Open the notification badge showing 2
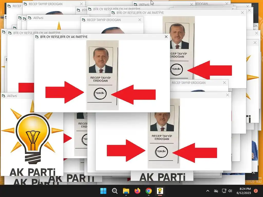 click(256, 191)
